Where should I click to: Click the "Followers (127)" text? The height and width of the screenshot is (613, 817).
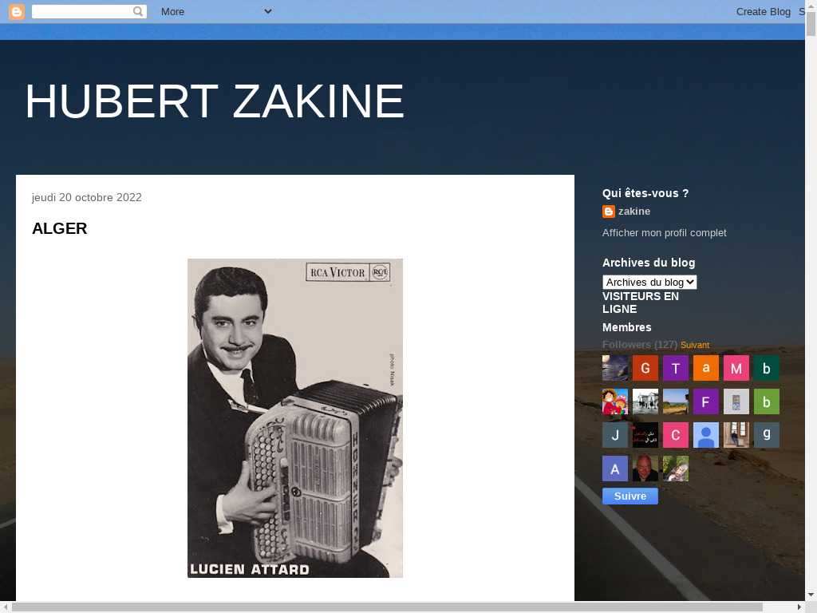click(640, 345)
